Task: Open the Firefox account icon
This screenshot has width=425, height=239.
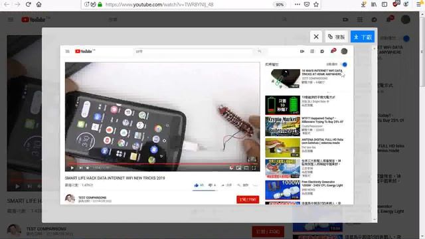Action: (406, 5)
